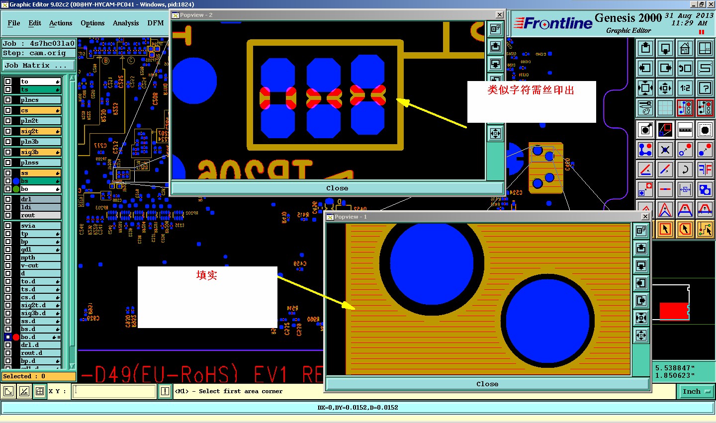
Task: Toggle the checkbox for layer 'drl'
Action: pos(8,199)
